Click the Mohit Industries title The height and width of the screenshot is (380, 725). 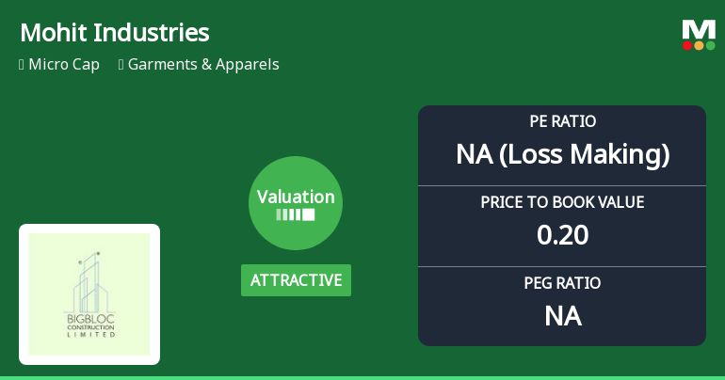point(114,33)
